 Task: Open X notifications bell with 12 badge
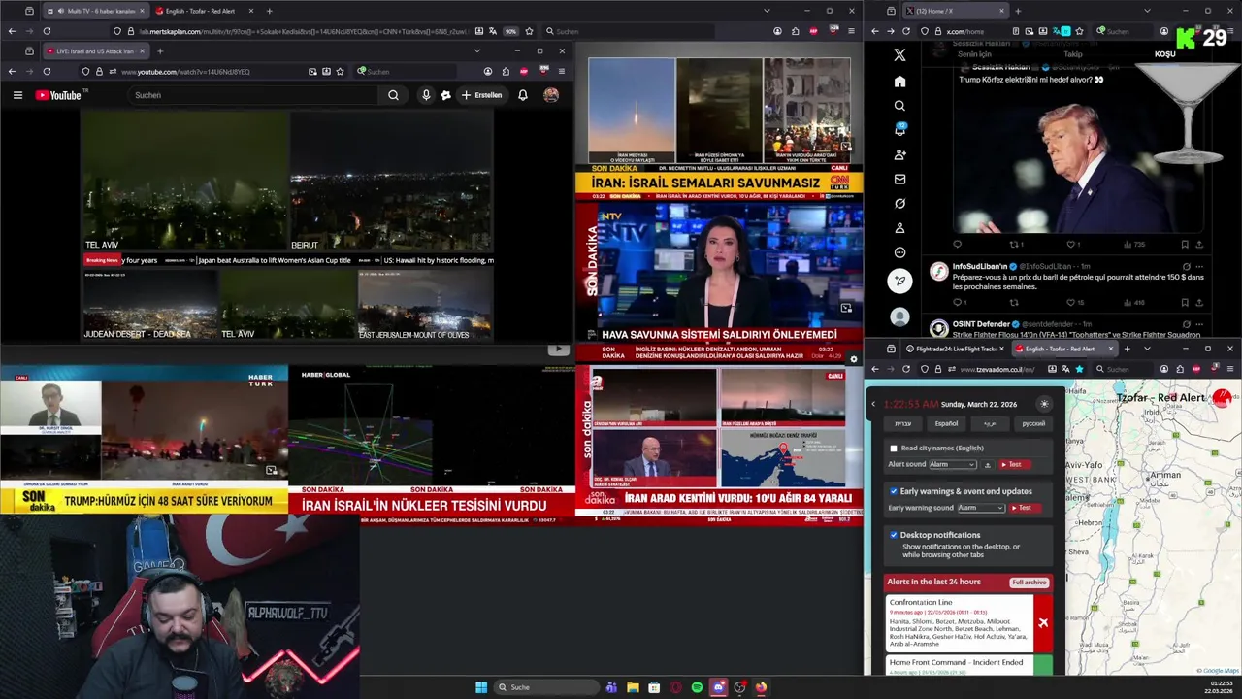click(899, 130)
